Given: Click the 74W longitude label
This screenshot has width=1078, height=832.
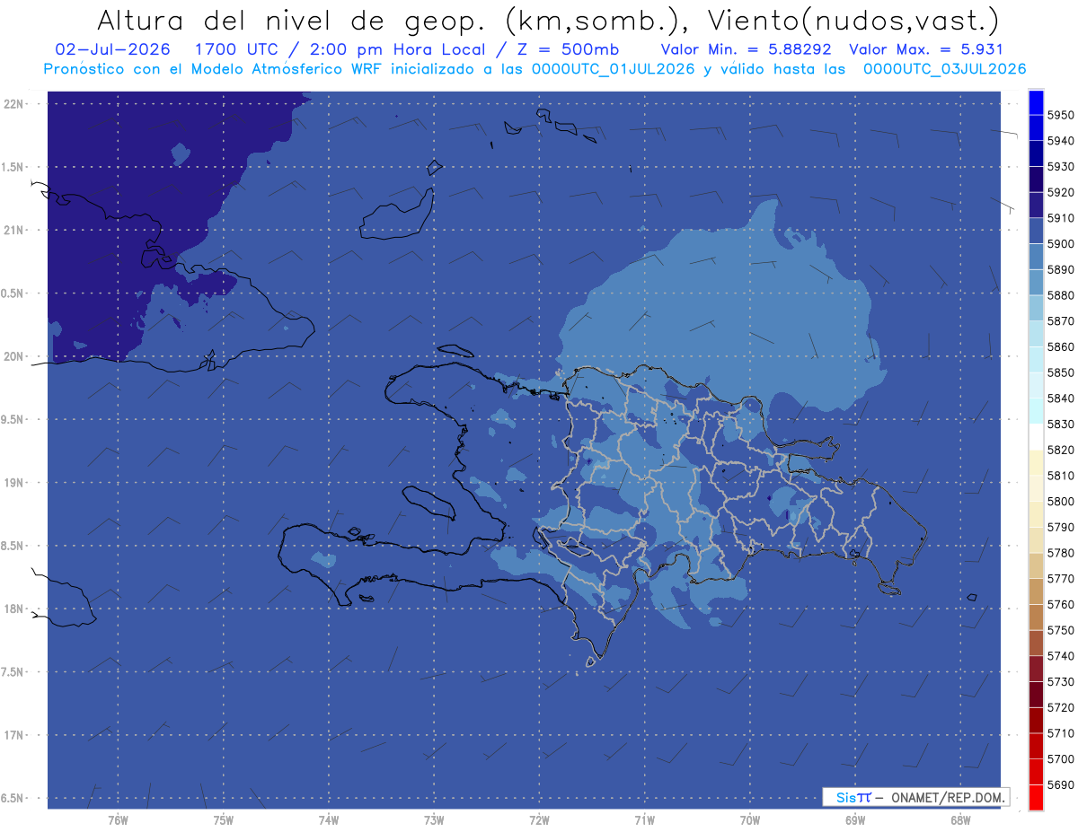Looking at the screenshot, I should click(328, 819).
